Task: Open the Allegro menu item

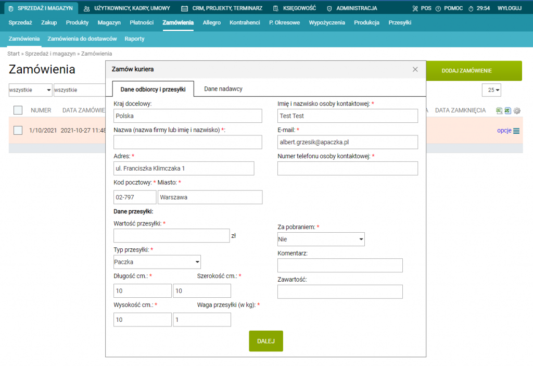Action: coord(211,23)
